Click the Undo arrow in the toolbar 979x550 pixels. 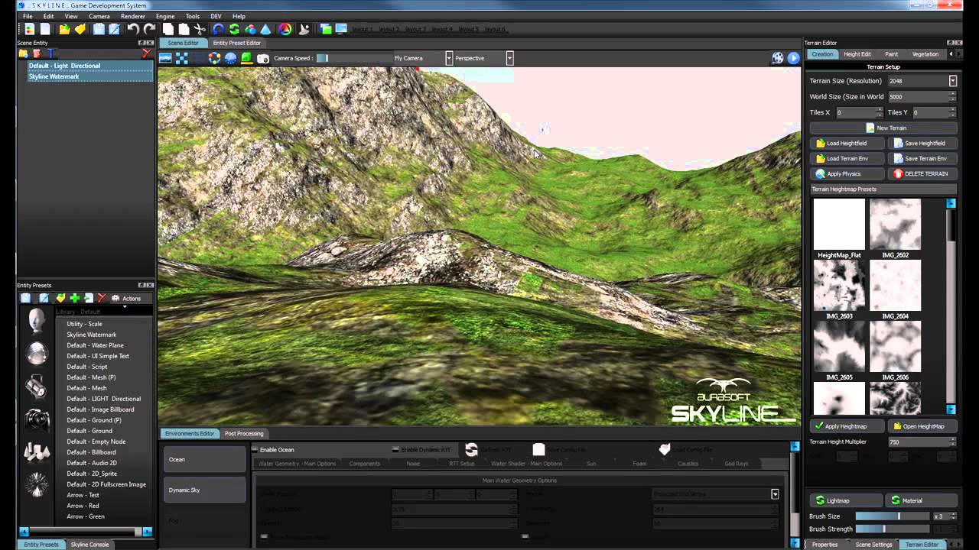click(132, 28)
